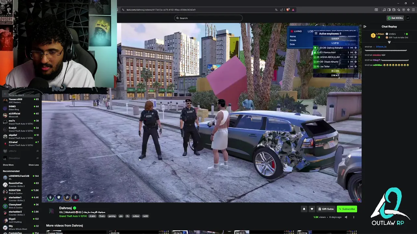Select the gaming tag
Image resolution: width=417 pixels, height=234 pixels.
click(112, 216)
